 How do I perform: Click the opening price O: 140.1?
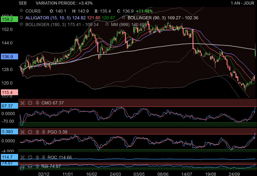tap(58, 11)
